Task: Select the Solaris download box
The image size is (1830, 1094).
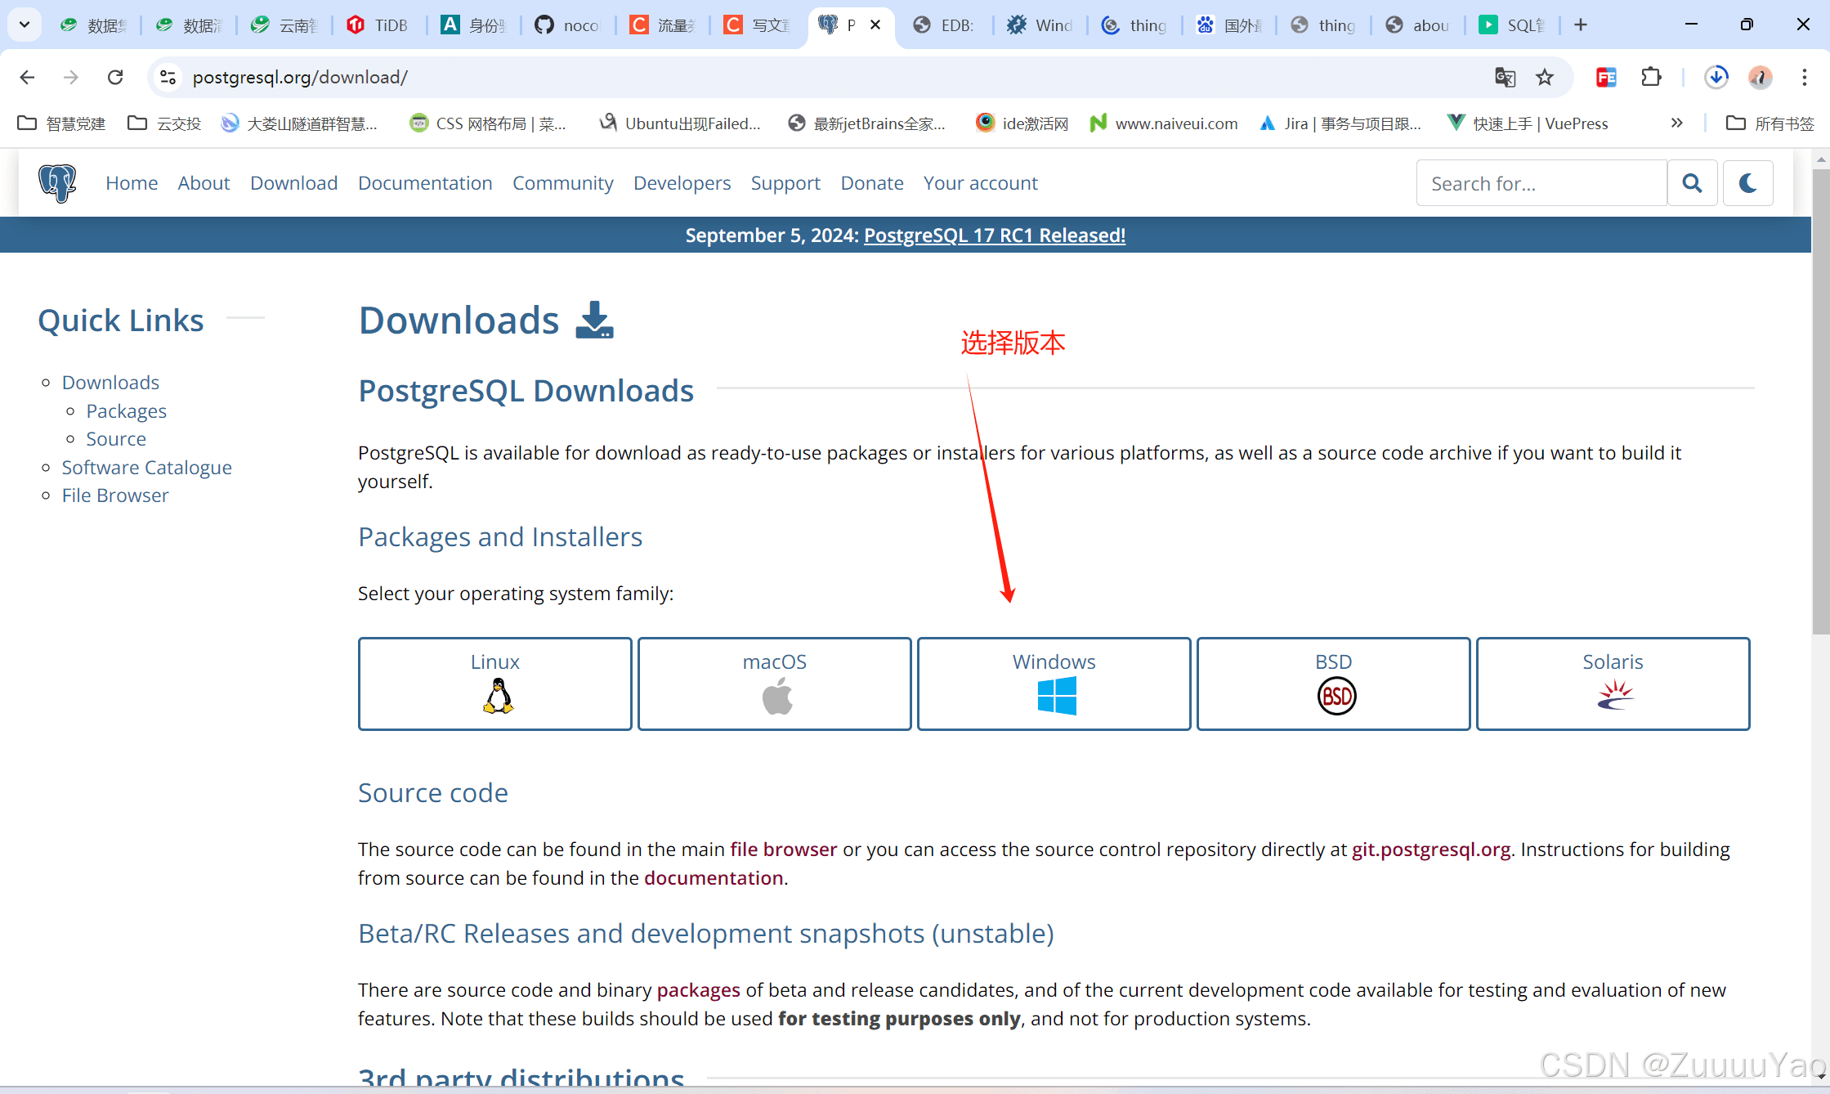Action: tap(1613, 684)
